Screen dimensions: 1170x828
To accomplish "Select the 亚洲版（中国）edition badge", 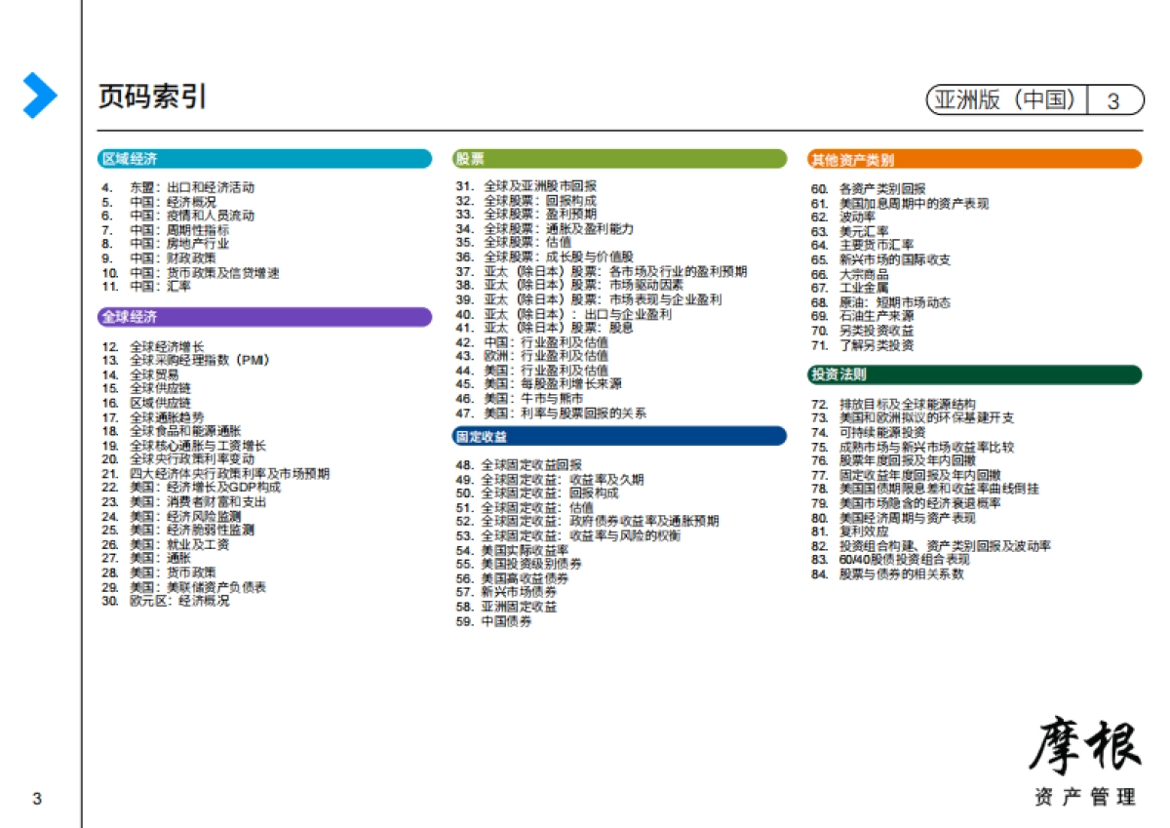I will click(1006, 99).
